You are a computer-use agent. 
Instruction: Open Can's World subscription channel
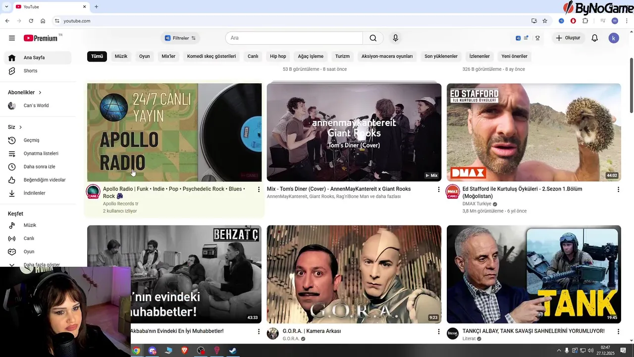(38, 106)
